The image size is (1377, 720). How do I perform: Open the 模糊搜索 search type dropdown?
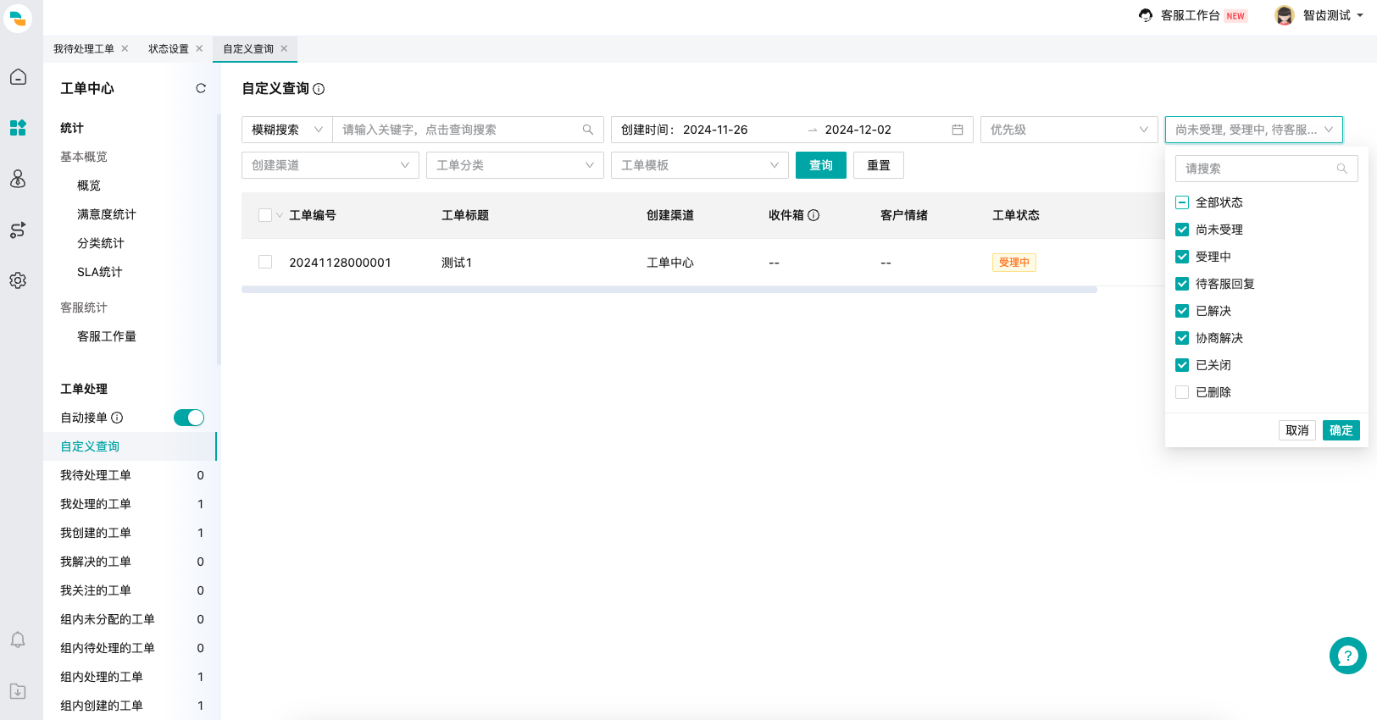pos(287,130)
